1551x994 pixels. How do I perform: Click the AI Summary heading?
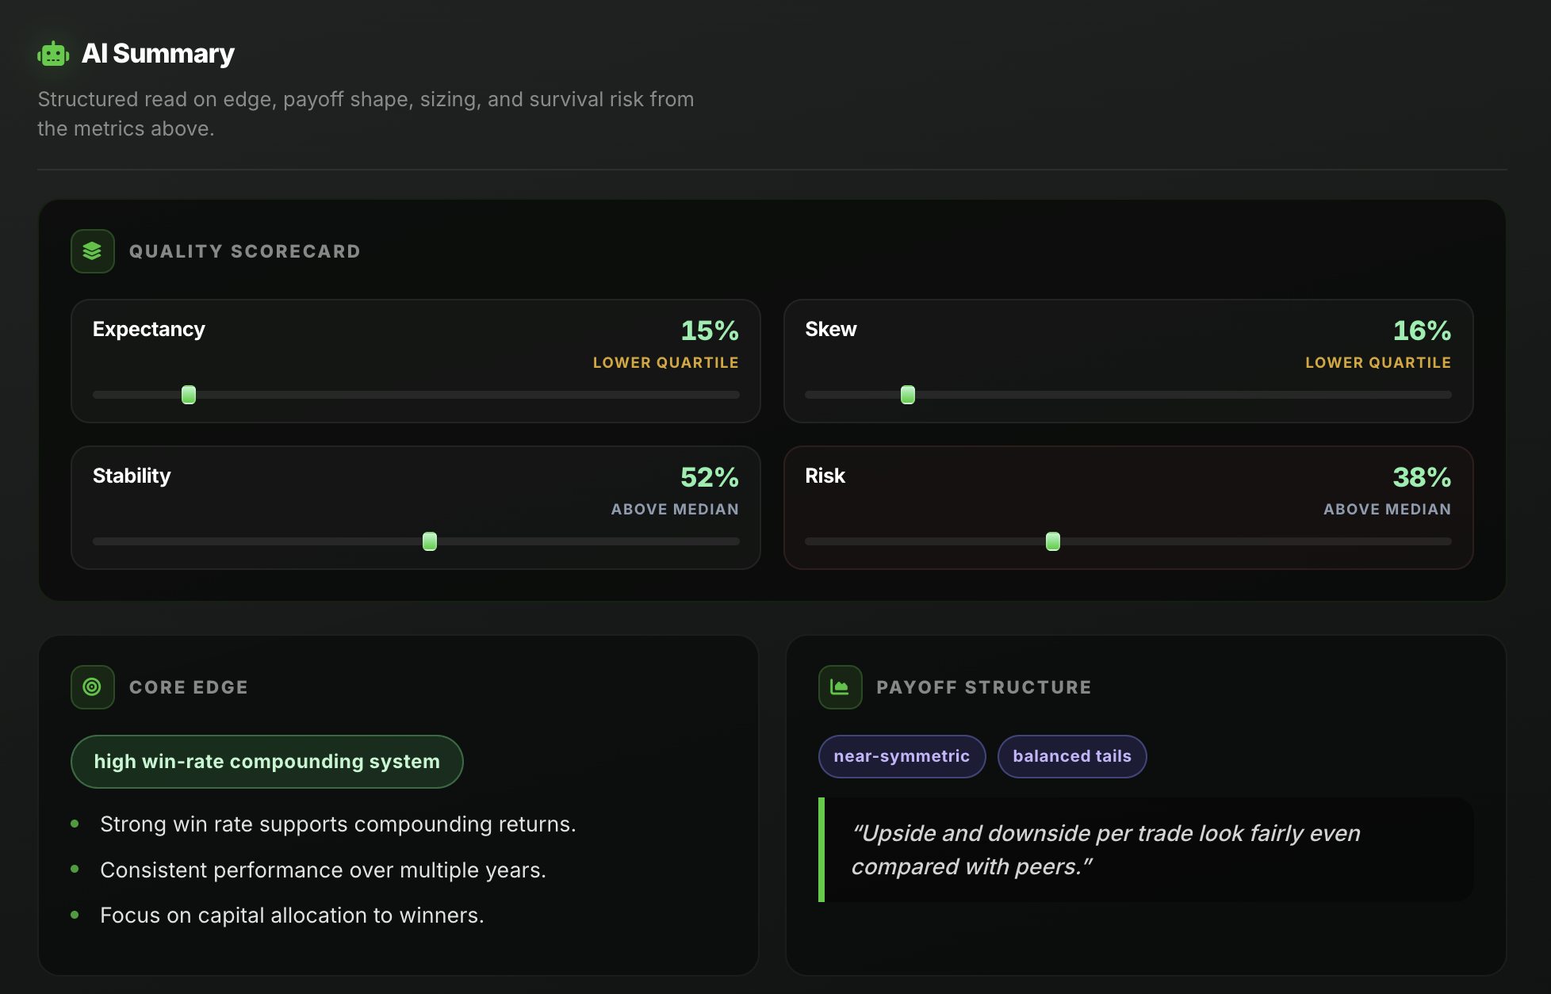158,54
